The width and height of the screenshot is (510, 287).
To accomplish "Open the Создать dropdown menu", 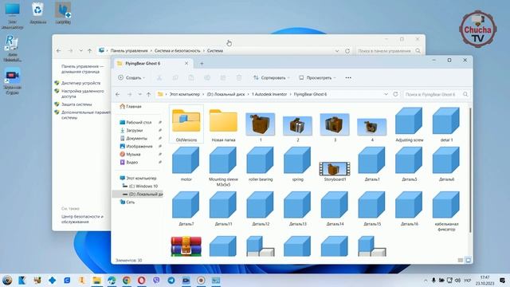I will coord(131,78).
